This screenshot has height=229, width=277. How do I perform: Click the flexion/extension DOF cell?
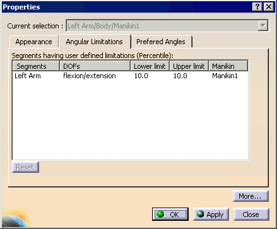[90, 76]
